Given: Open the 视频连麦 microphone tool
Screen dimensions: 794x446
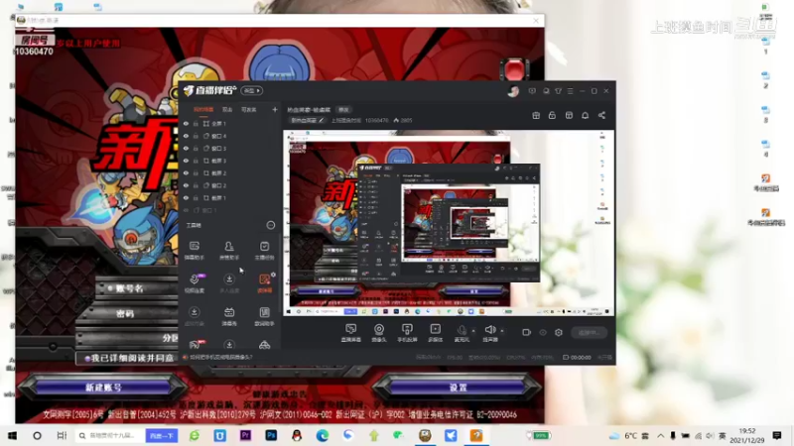Looking at the screenshot, I should 195,283.
